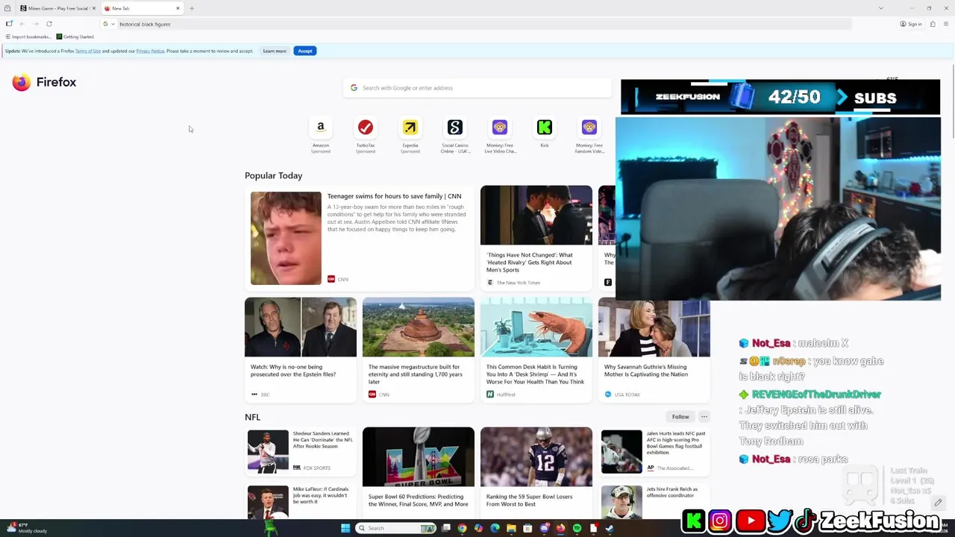Viewport: 955px width, 537px height.
Task: Follow the NFL topic
Action: pyautogui.click(x=680, y=417)
